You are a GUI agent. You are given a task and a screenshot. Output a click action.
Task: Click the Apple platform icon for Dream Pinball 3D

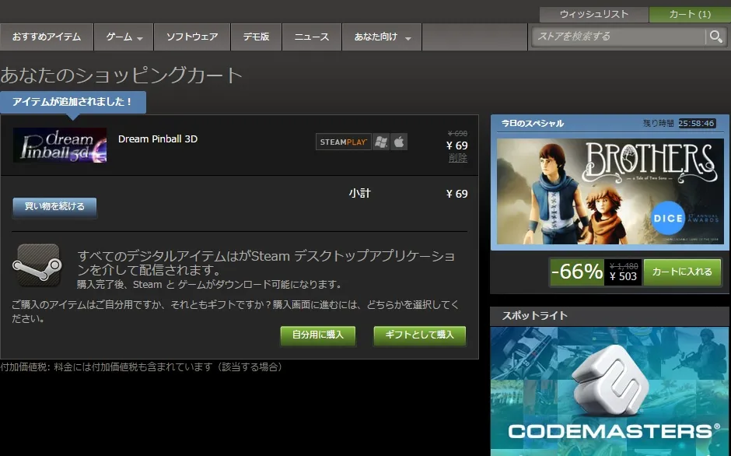pos(399,142)
